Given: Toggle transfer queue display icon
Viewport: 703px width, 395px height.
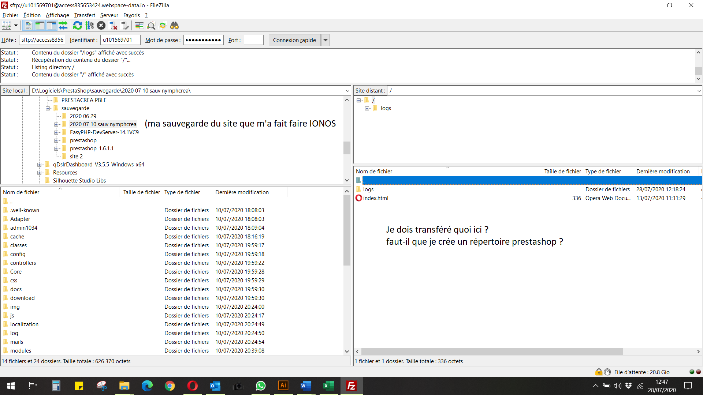Looking at the screenshot, I should pyautogui.click(x=63, y=26).
